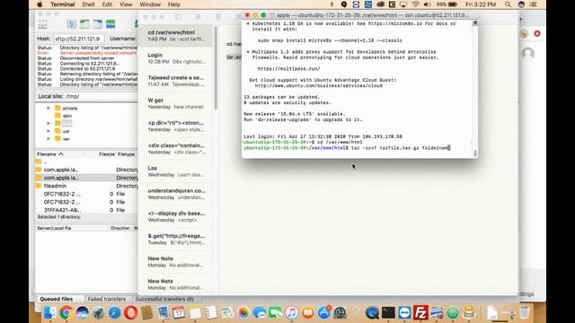This screenshot has width=575, height=323.
Task: Open the Apple menu
Action: pos(40,4)
